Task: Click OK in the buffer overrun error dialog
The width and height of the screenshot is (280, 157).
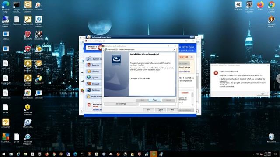Action: pos(262,94)
